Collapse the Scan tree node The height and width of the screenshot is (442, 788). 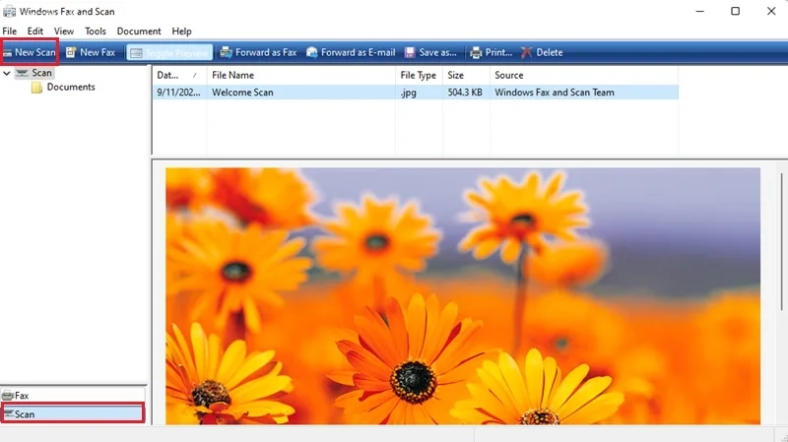click(x=7, y=73)
